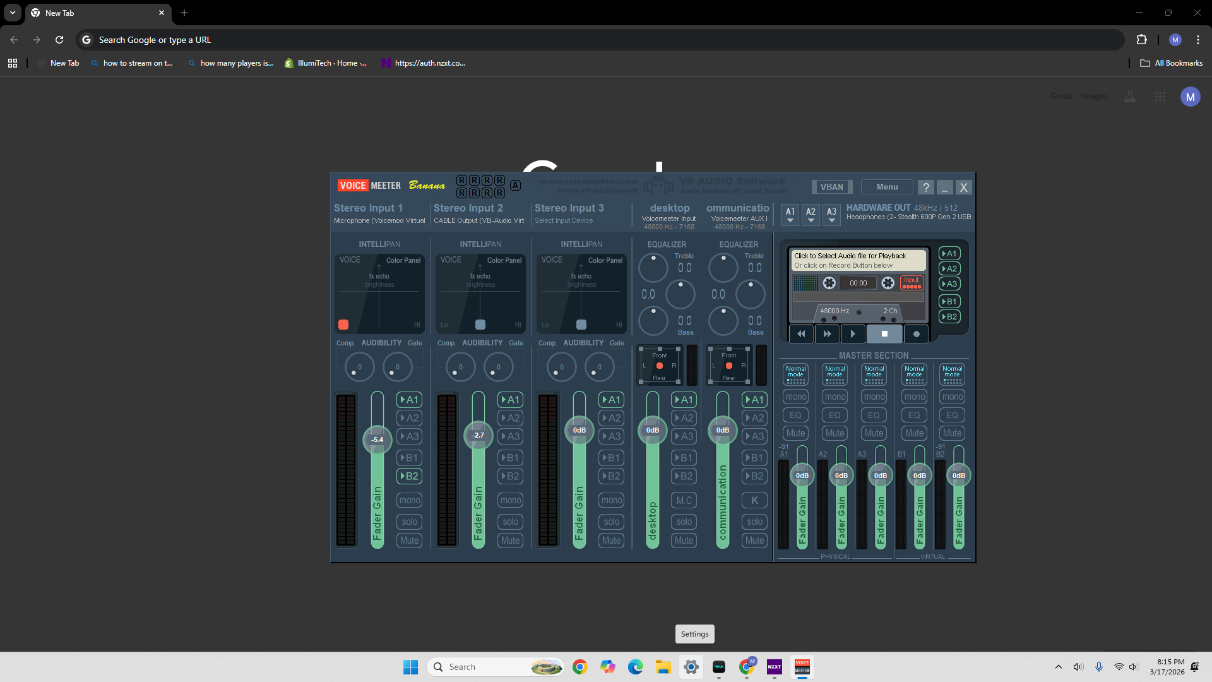Image resolution: width=1212 pixels, height=682 pixels.
Task: Open the A3 hardware out dropdown
Action: pyautogui.click(x=832, y=214)
